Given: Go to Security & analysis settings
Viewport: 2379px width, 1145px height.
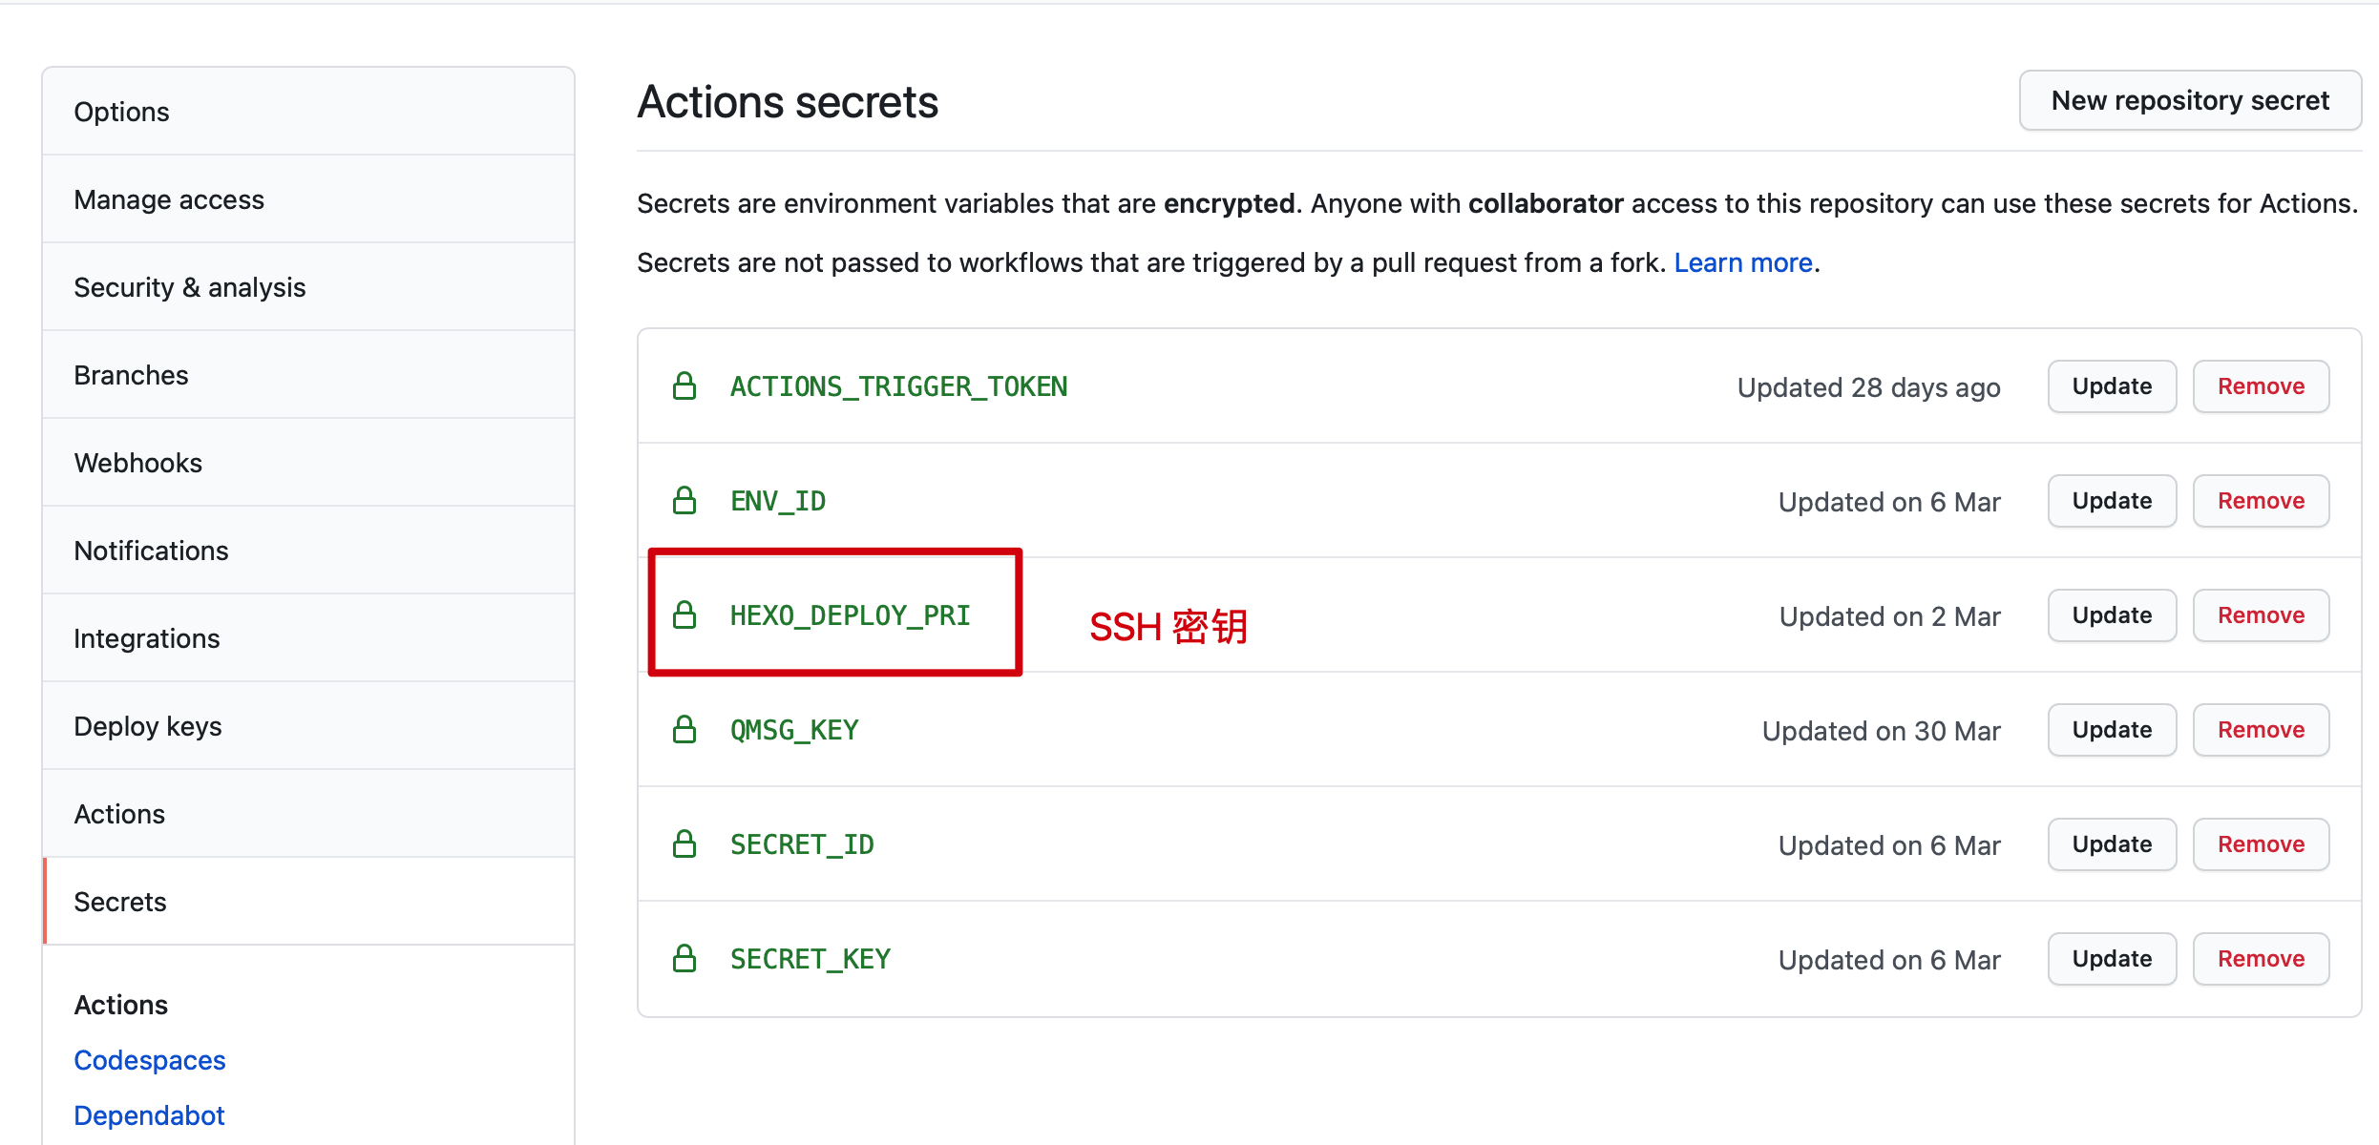Looking at the screenshot, I should pyautogui.click(x=190, y=287).
